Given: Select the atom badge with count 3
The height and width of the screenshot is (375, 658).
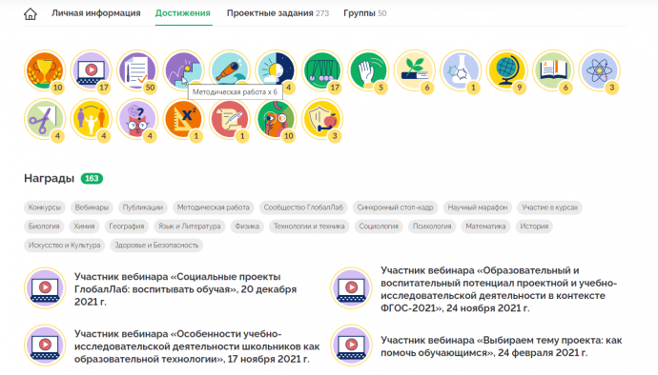Looking at the screenshot, I should pos(599,70).
